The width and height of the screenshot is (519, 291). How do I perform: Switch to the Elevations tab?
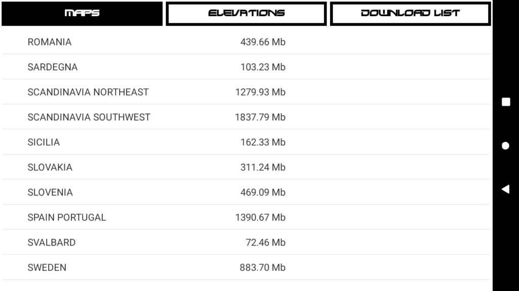246,14
